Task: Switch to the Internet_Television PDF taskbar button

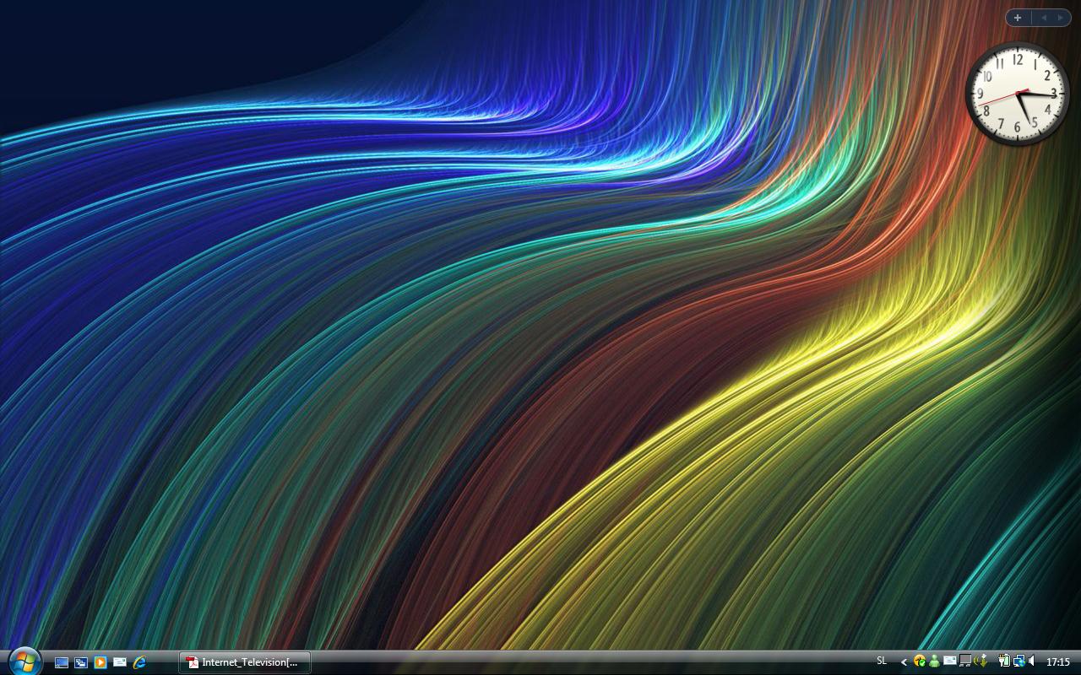Action: (x=245, y=662)
